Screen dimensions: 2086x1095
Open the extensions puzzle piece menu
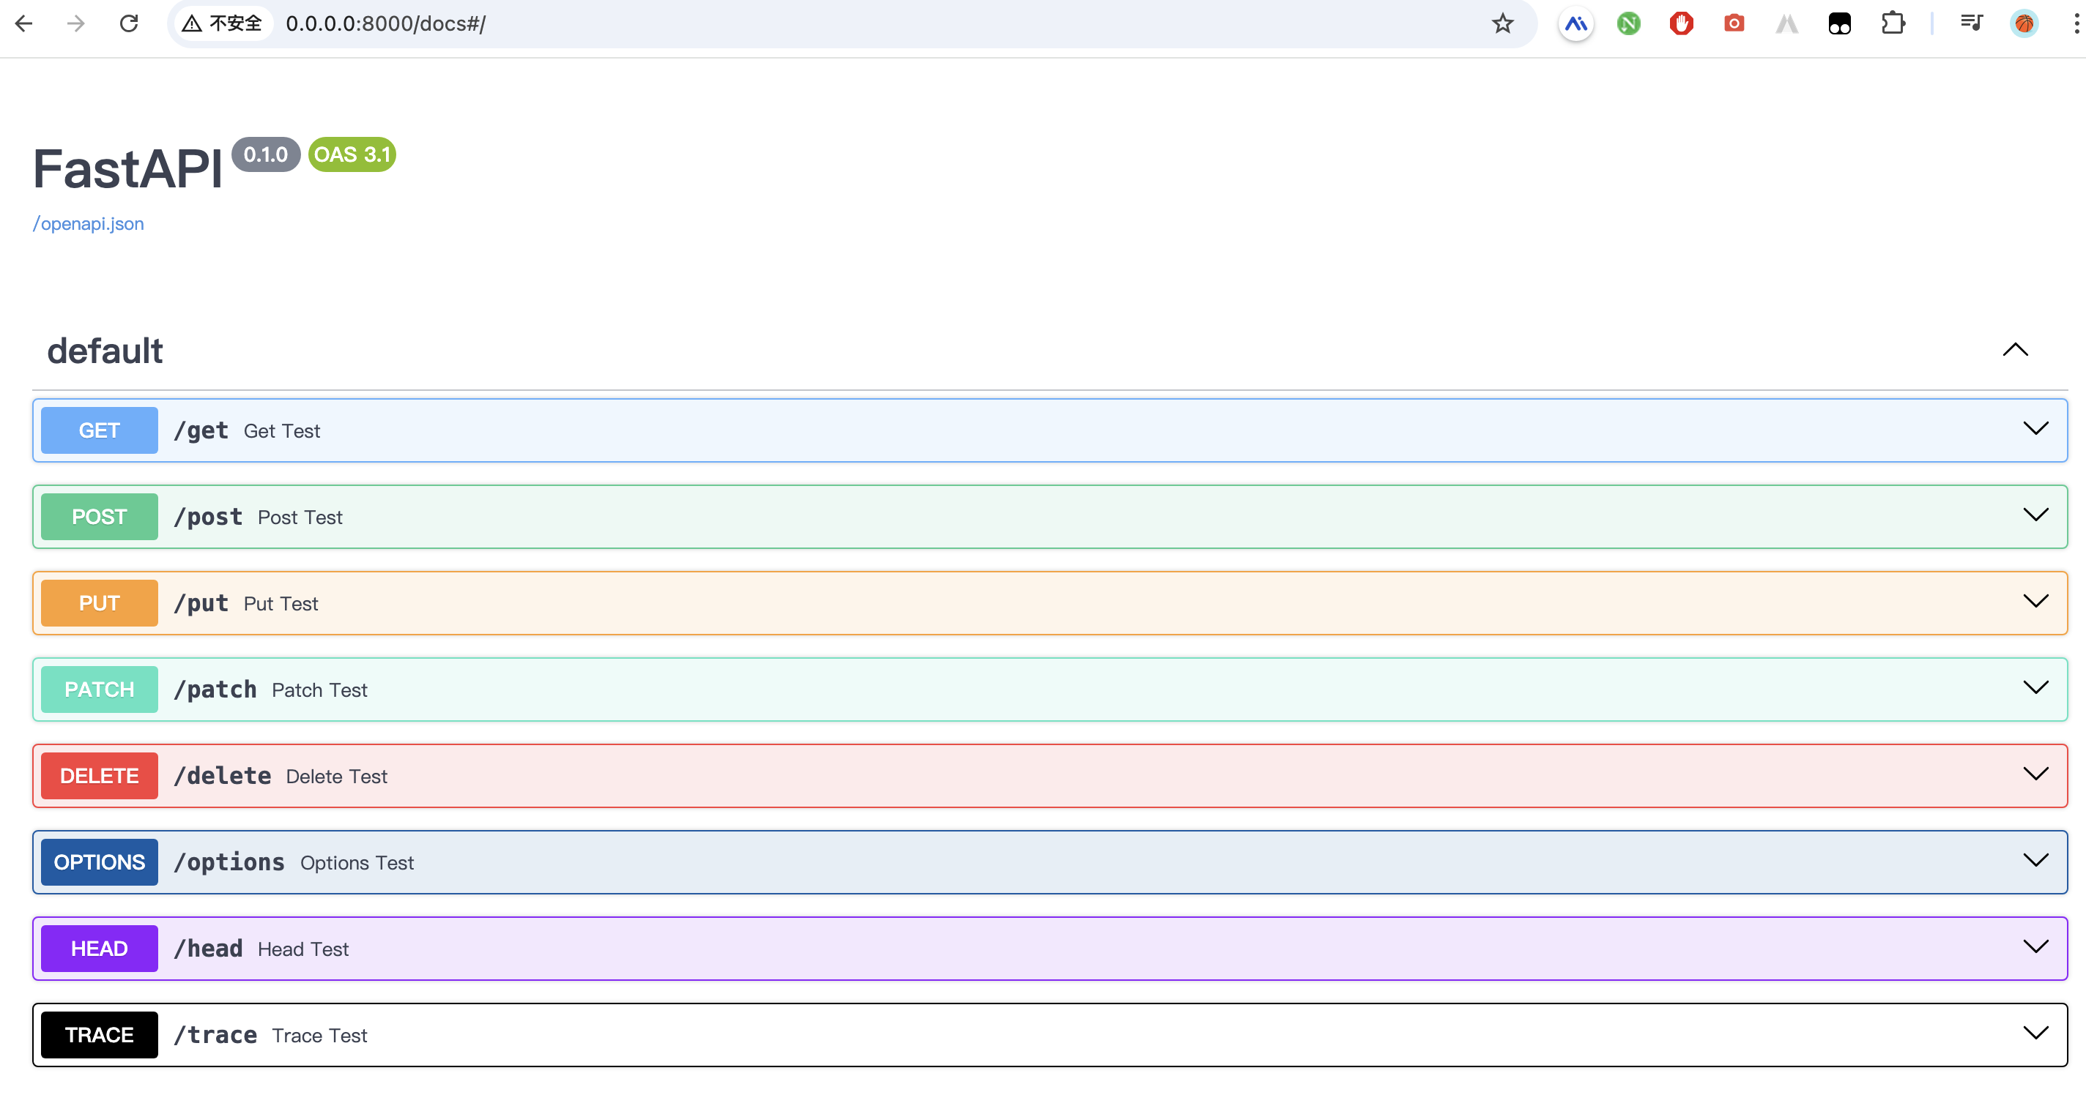click(x=1893, y=23)
